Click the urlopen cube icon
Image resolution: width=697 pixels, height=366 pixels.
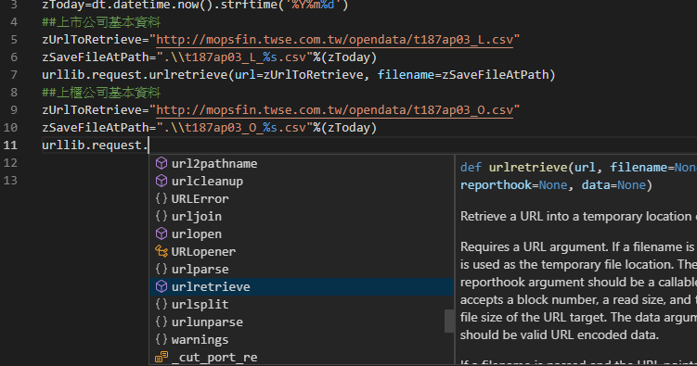tap(161, 233)
